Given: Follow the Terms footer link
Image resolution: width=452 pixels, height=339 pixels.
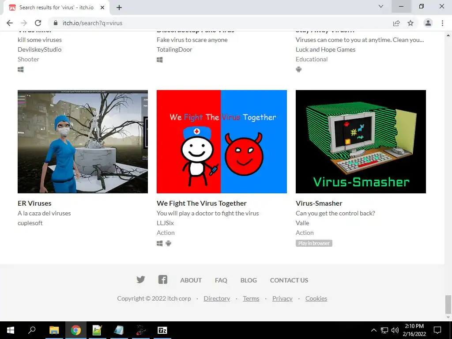Looking at the screenshot, I should 251,298.
